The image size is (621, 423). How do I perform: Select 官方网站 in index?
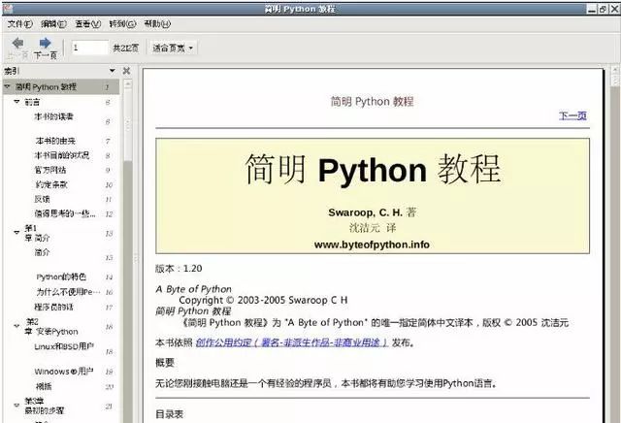[50, 170]
